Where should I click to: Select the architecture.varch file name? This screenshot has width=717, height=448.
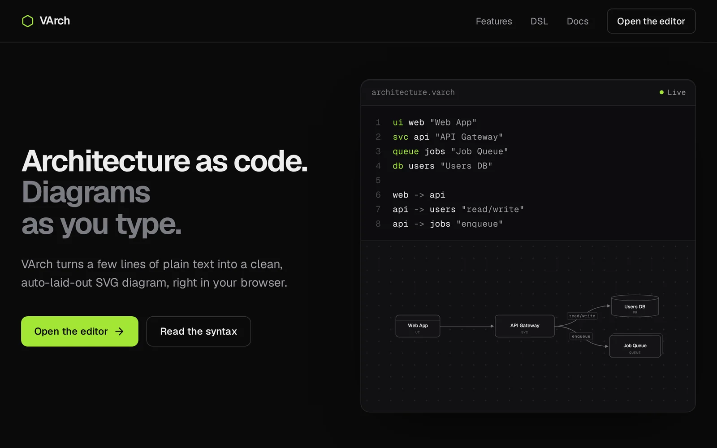pyautogui.click(x=413, y=92)
